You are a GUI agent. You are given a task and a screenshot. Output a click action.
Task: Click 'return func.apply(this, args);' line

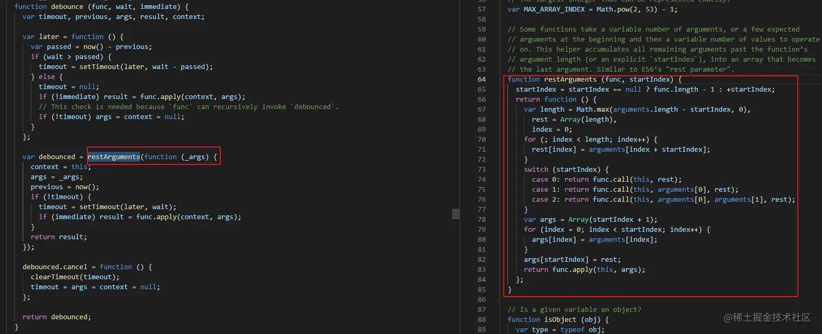pos(584,269)
